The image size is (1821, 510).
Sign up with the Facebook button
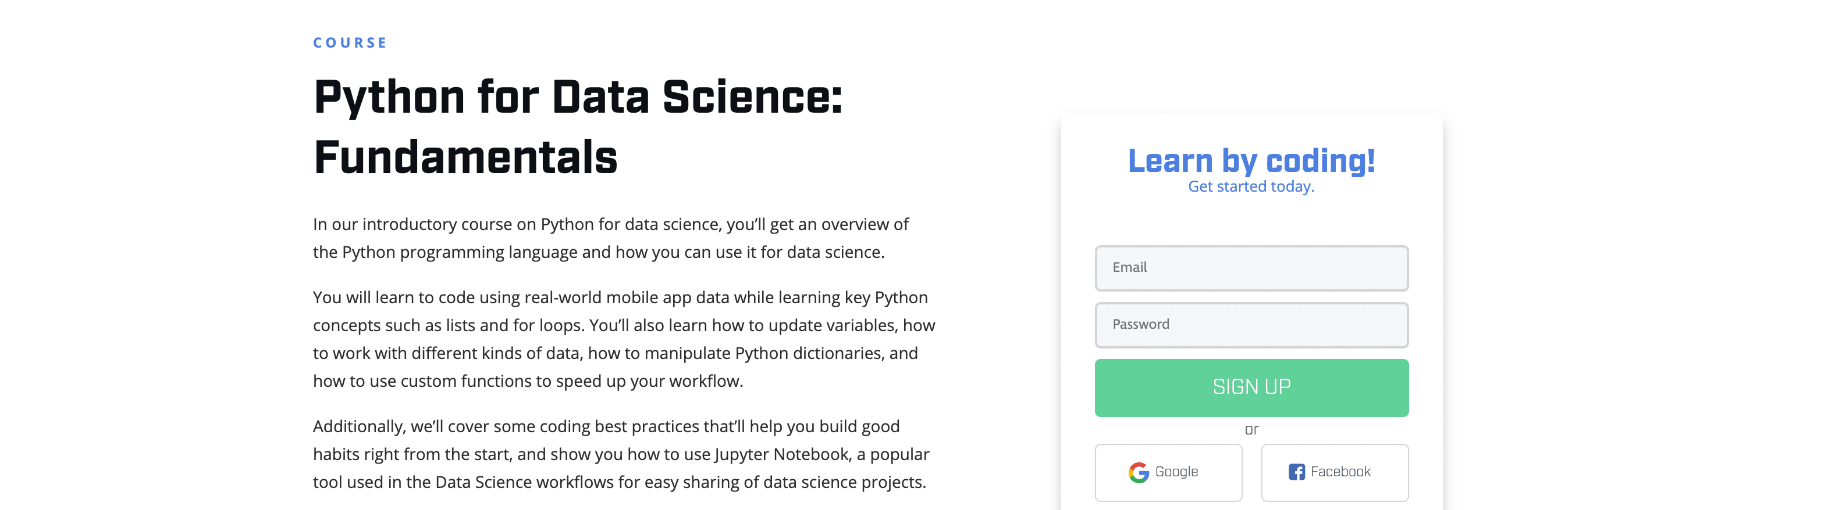pos(1334,472)
